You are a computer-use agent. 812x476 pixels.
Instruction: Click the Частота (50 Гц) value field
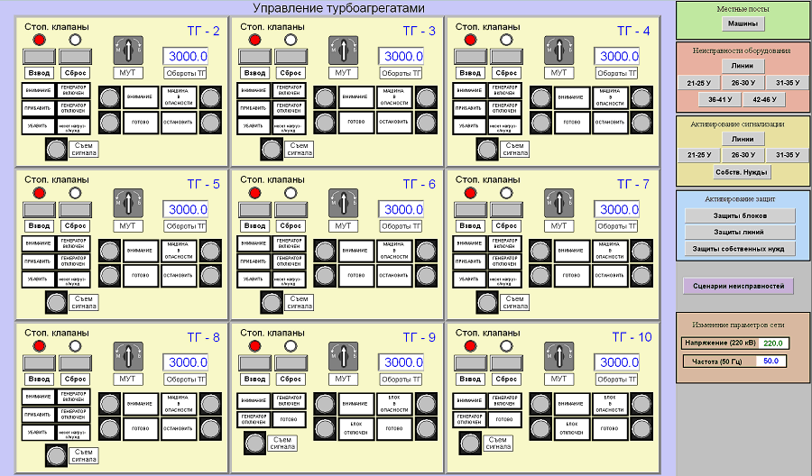tap(771, 362)
